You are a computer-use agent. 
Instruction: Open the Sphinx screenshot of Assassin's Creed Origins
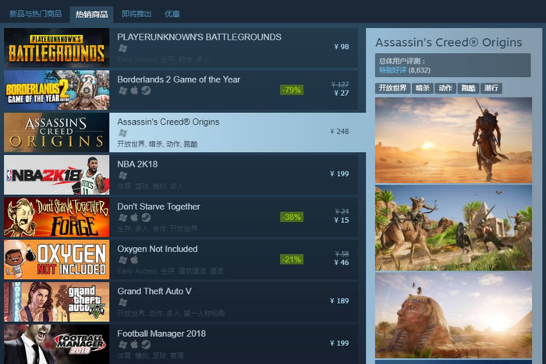(x=453, y=315)
